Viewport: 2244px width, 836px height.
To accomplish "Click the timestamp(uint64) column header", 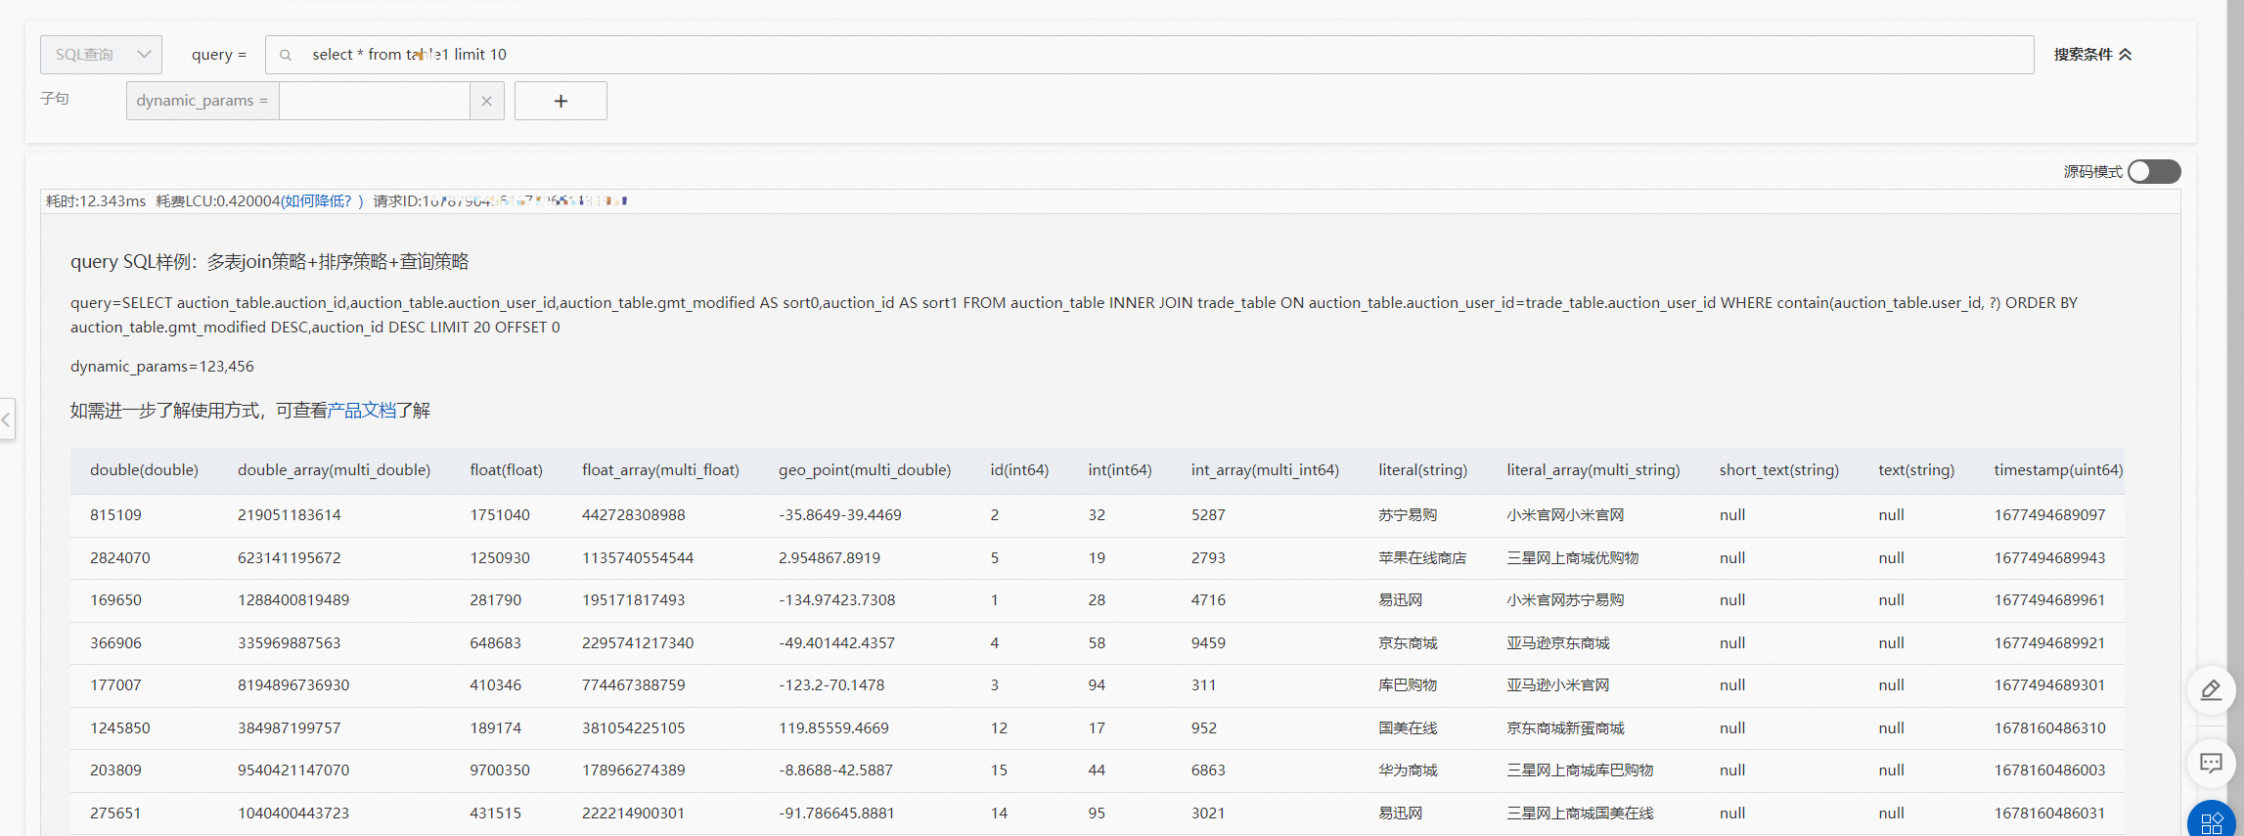I will click(2058, 470).
